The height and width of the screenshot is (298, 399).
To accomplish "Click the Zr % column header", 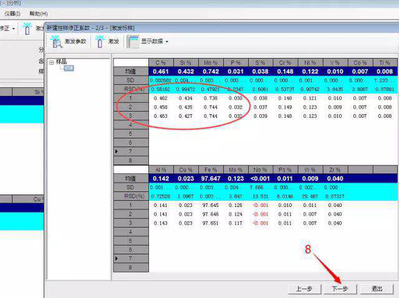I will [335, 169].
